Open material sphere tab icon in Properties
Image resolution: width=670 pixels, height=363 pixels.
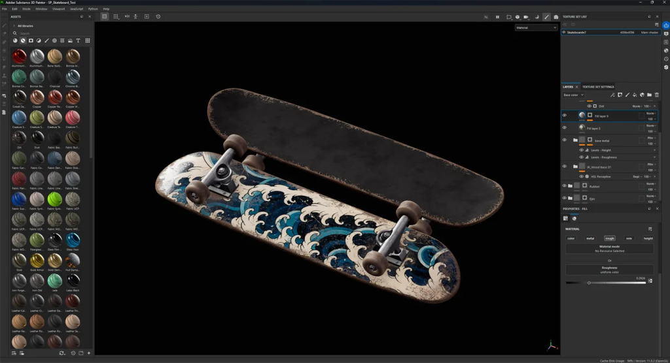pyautogui.click(x=574, y=219)
